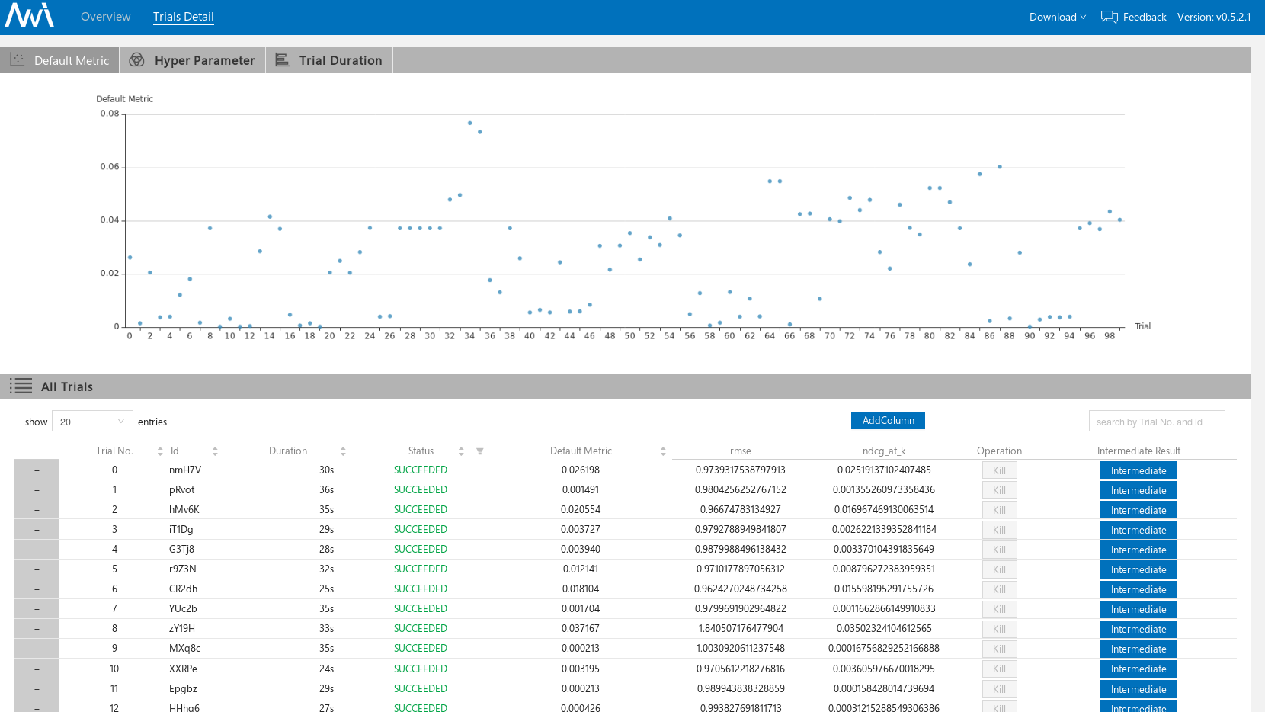
Task: Open the Feedback chat icon
Action: point(1109,17)
